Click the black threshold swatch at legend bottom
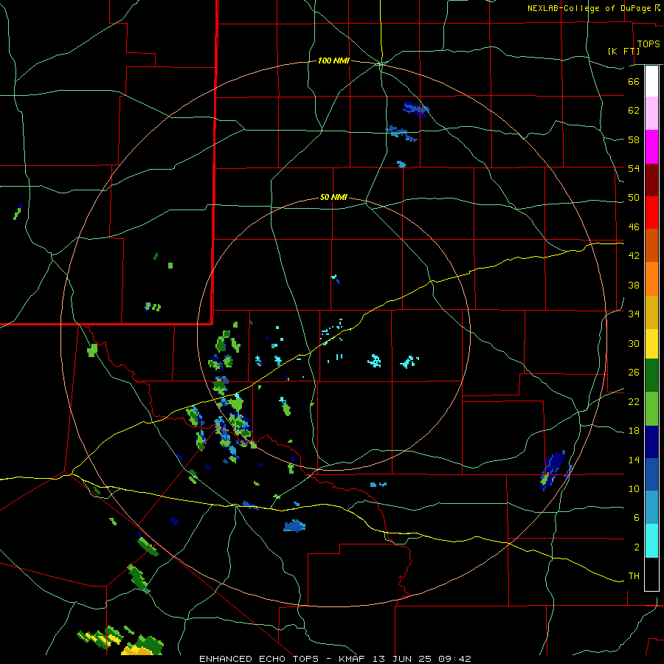 pyautogui.click(x=651, y=574)
